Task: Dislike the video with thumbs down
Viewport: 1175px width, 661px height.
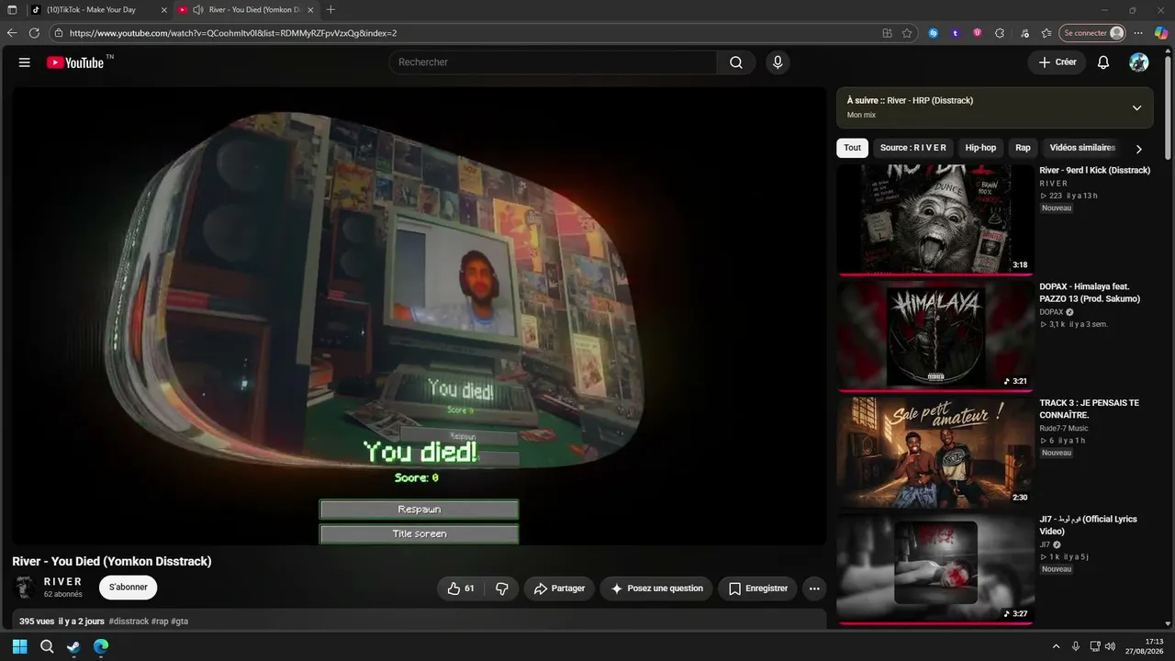Action: pyautogui.click(x=501, y=588)
